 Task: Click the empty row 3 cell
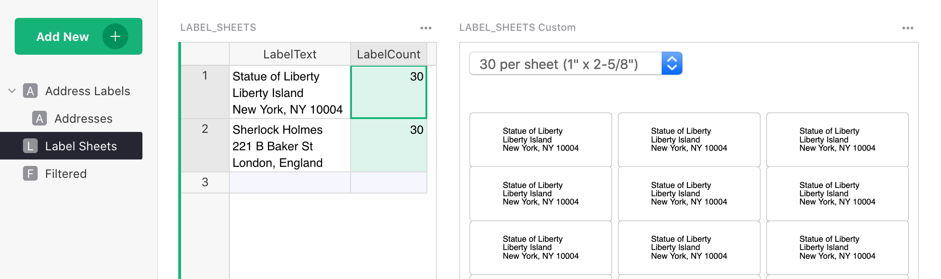pyautogui.click(x=289, y=182)
